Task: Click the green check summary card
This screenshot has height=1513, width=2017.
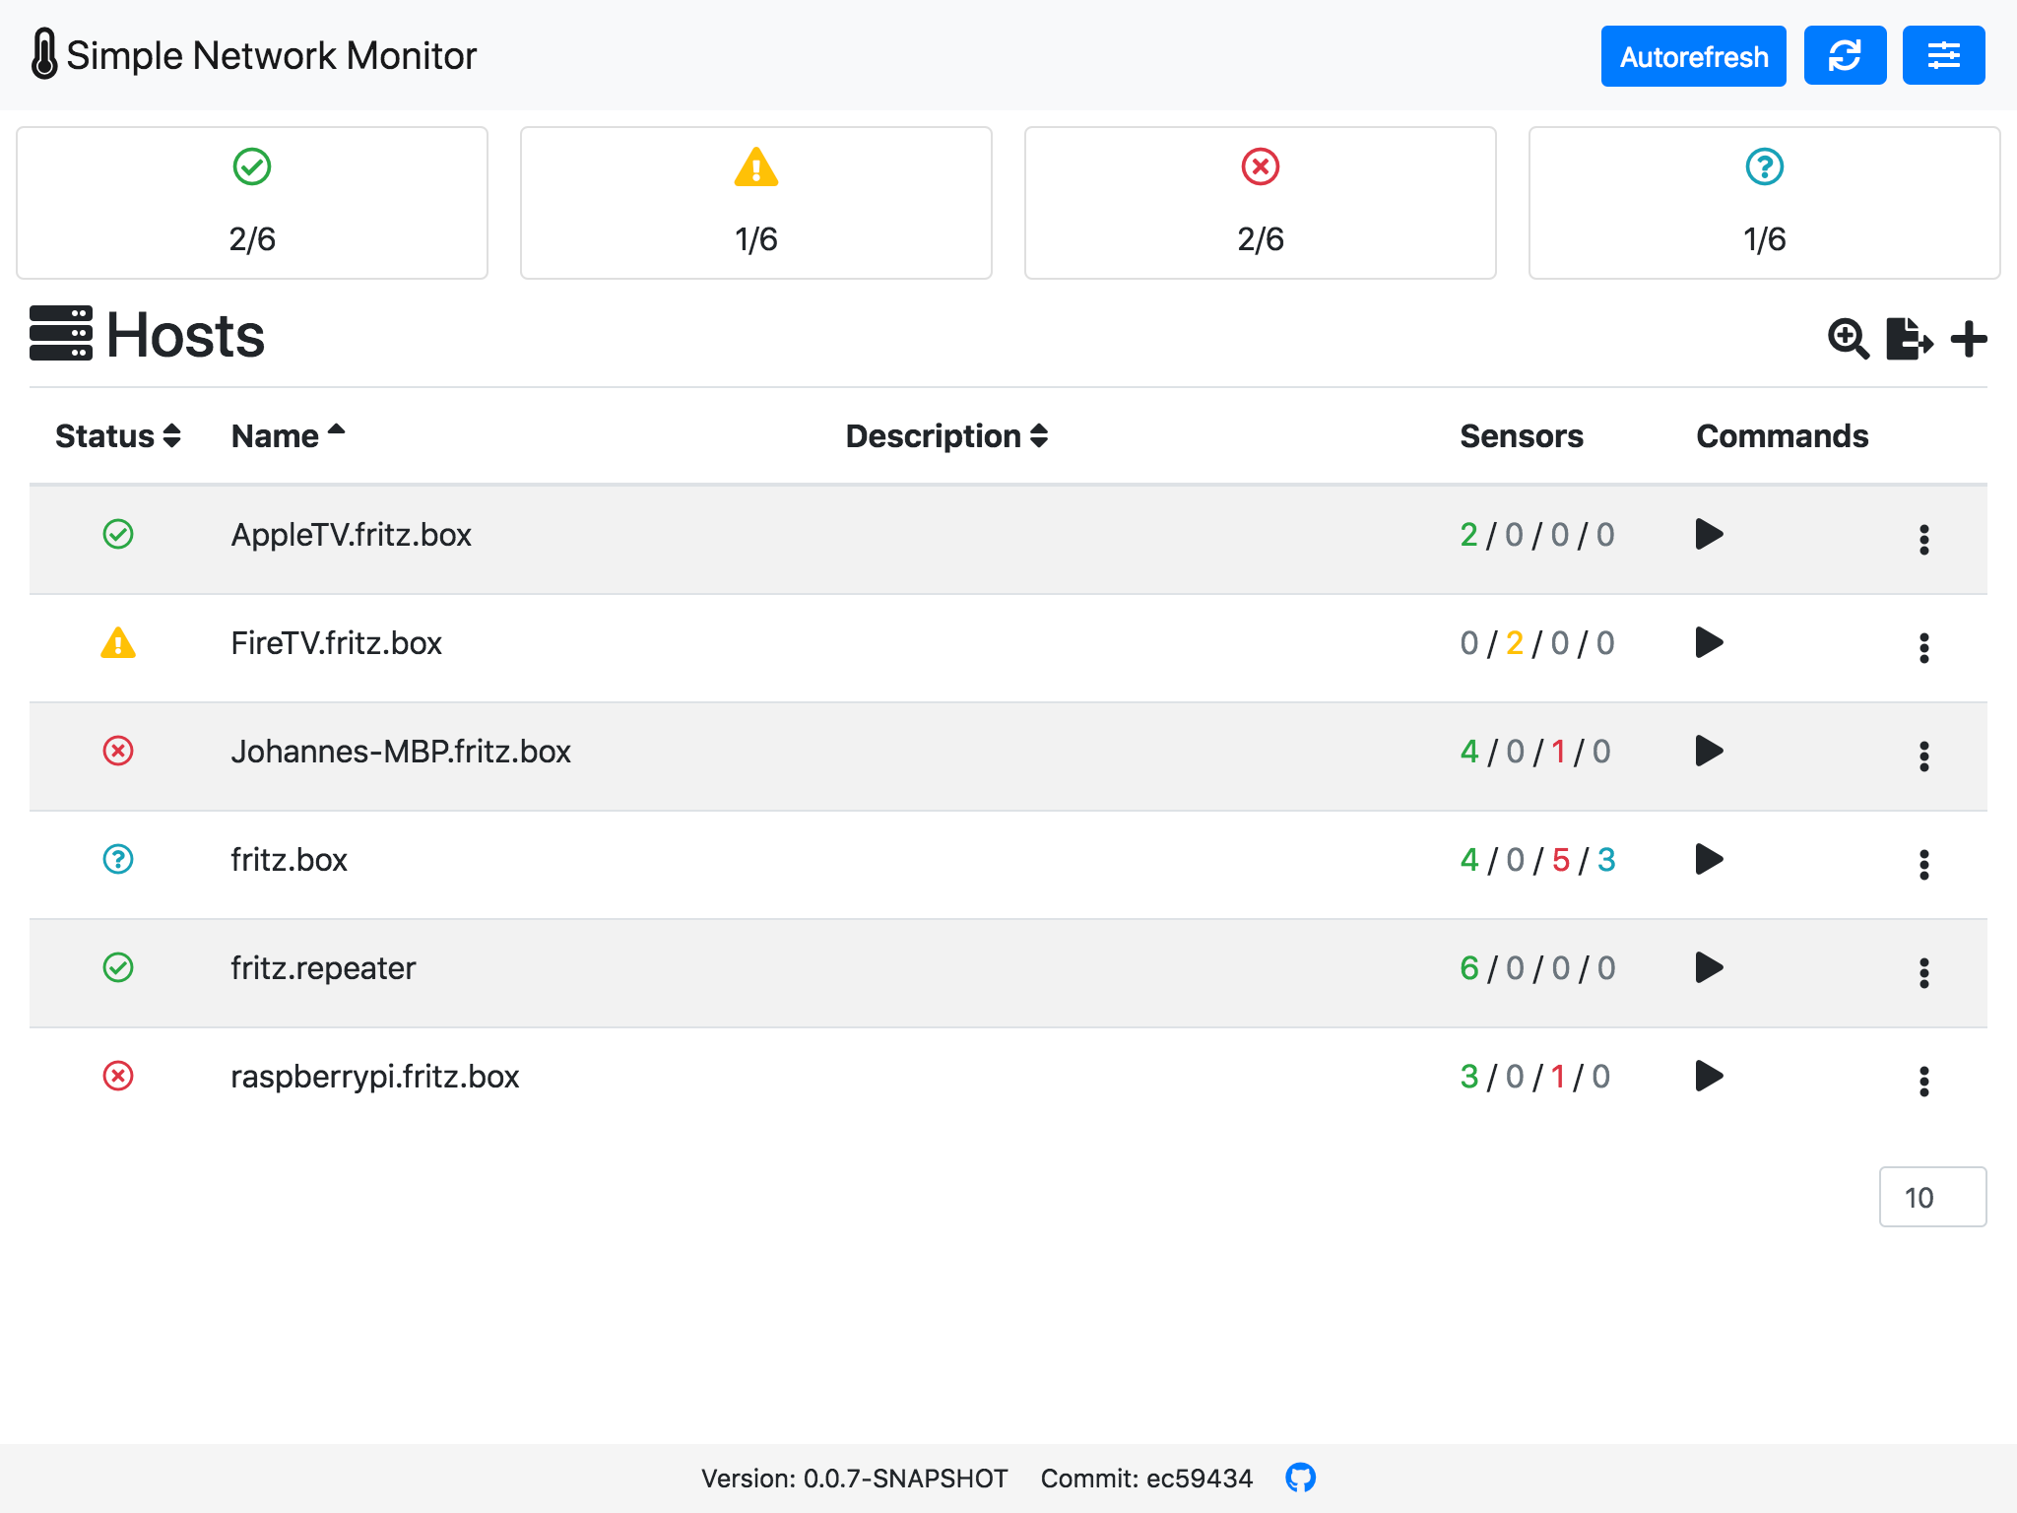Action: 252,202
